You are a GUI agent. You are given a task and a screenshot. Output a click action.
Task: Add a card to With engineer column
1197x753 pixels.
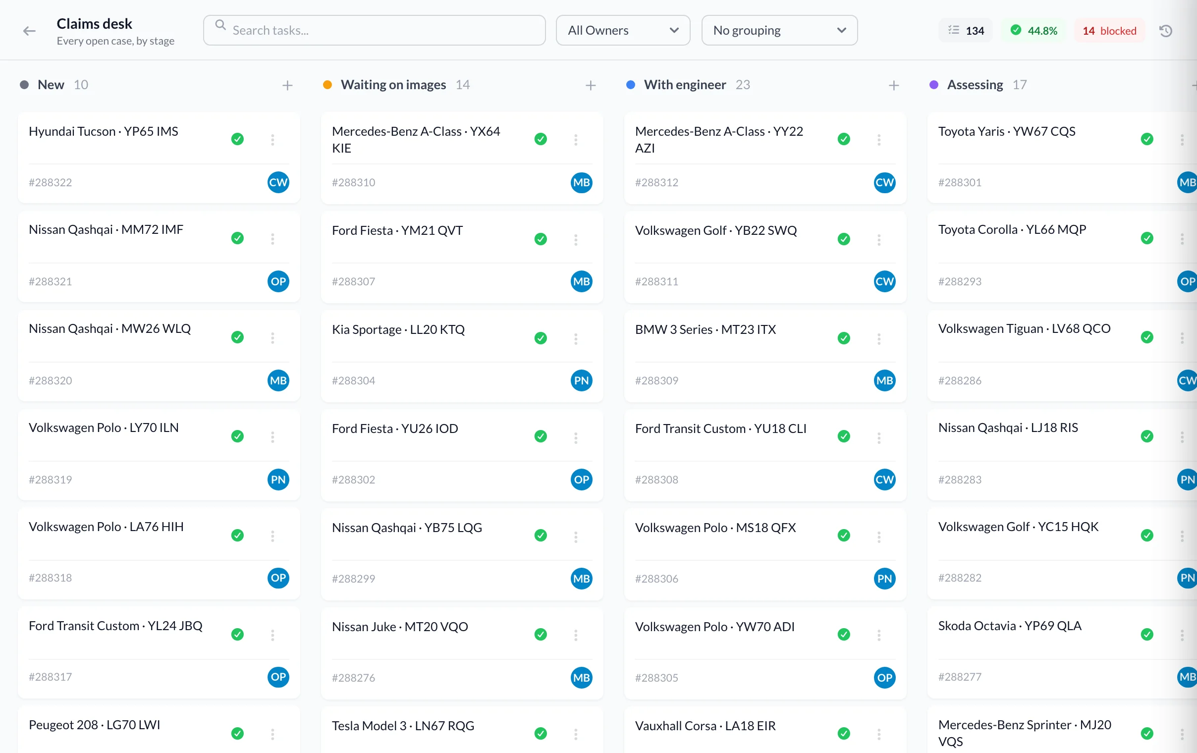click(x=894, y=86)
